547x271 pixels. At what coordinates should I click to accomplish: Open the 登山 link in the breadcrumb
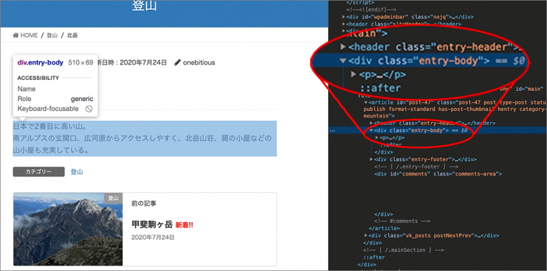point(52,35)
